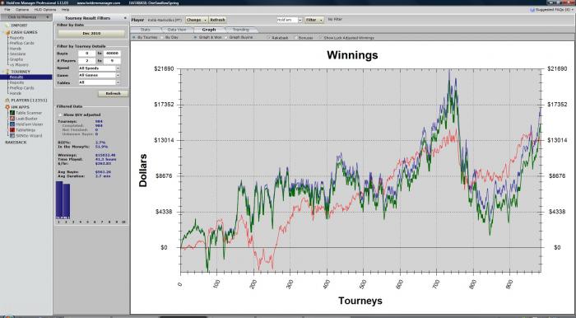The image size is (576, 318).
Task: Click the minimum Buyin input field
Action: pyautogui.click(x=86, y=54)
